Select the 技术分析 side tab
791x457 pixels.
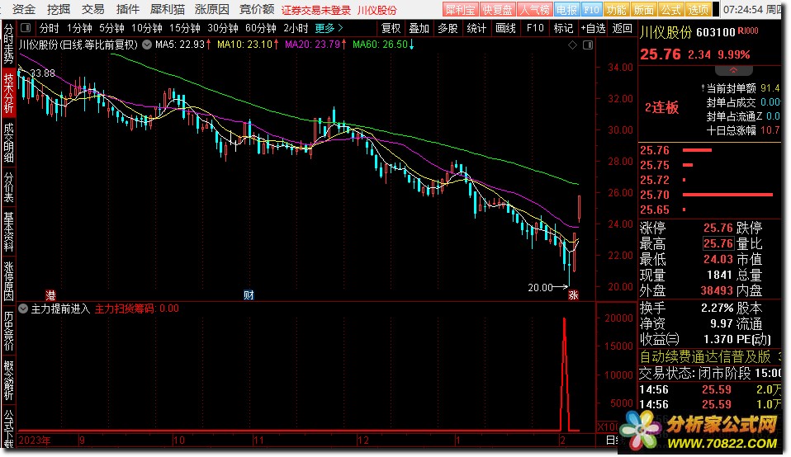coord(8,93)
